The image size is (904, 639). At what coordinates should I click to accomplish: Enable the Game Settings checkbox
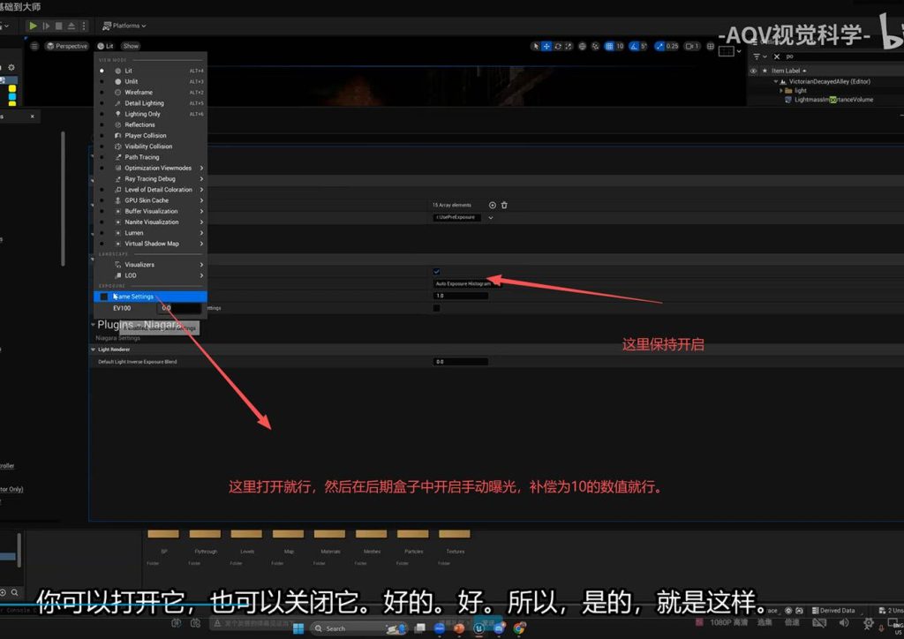pyautogui.click(x=104, y=297)
